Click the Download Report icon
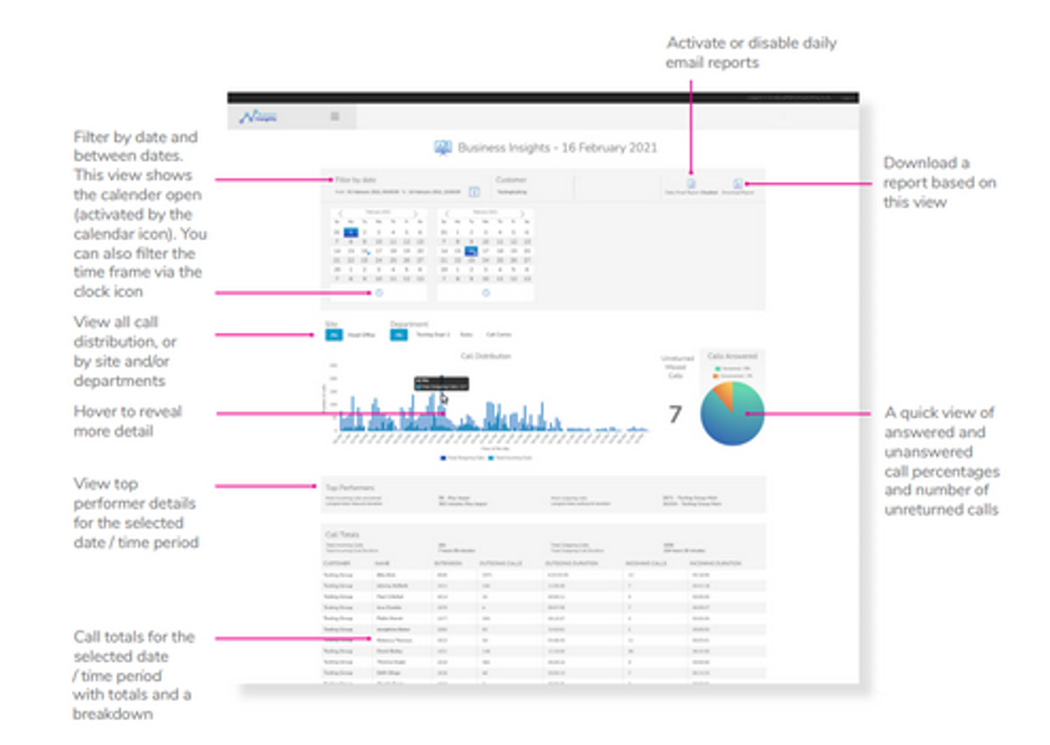 [738, 183]
